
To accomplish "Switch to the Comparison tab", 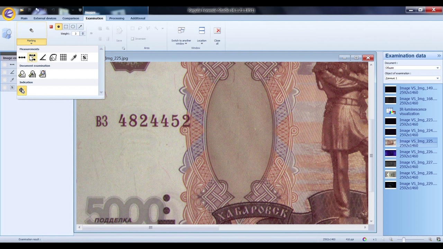I will point(71,18).
